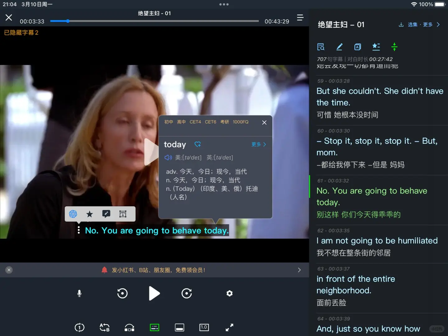Image resolution: width=448 pixels, height=336 pixels.
Task: Play the pronunciation audio for today
Action: 168,158
